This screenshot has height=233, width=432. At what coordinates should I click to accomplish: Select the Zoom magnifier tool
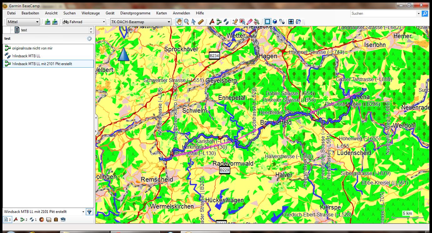186,22
